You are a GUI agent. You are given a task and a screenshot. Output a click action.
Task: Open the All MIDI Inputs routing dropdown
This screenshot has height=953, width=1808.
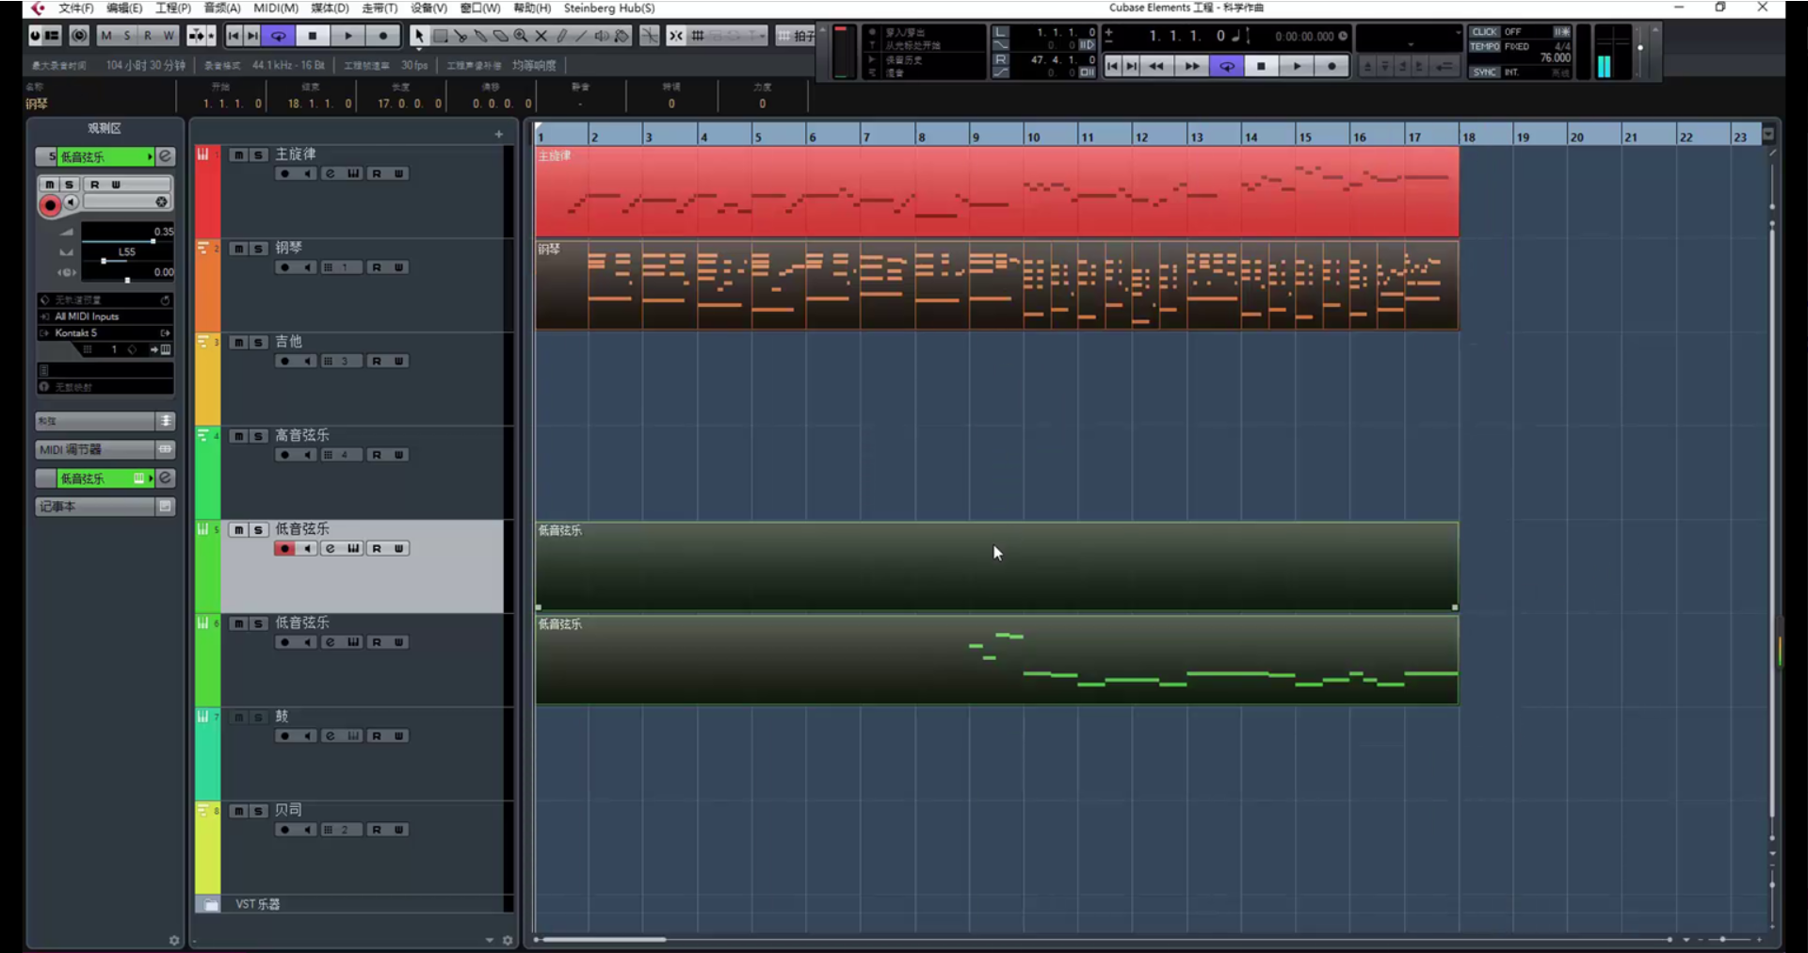click(105, 316)
